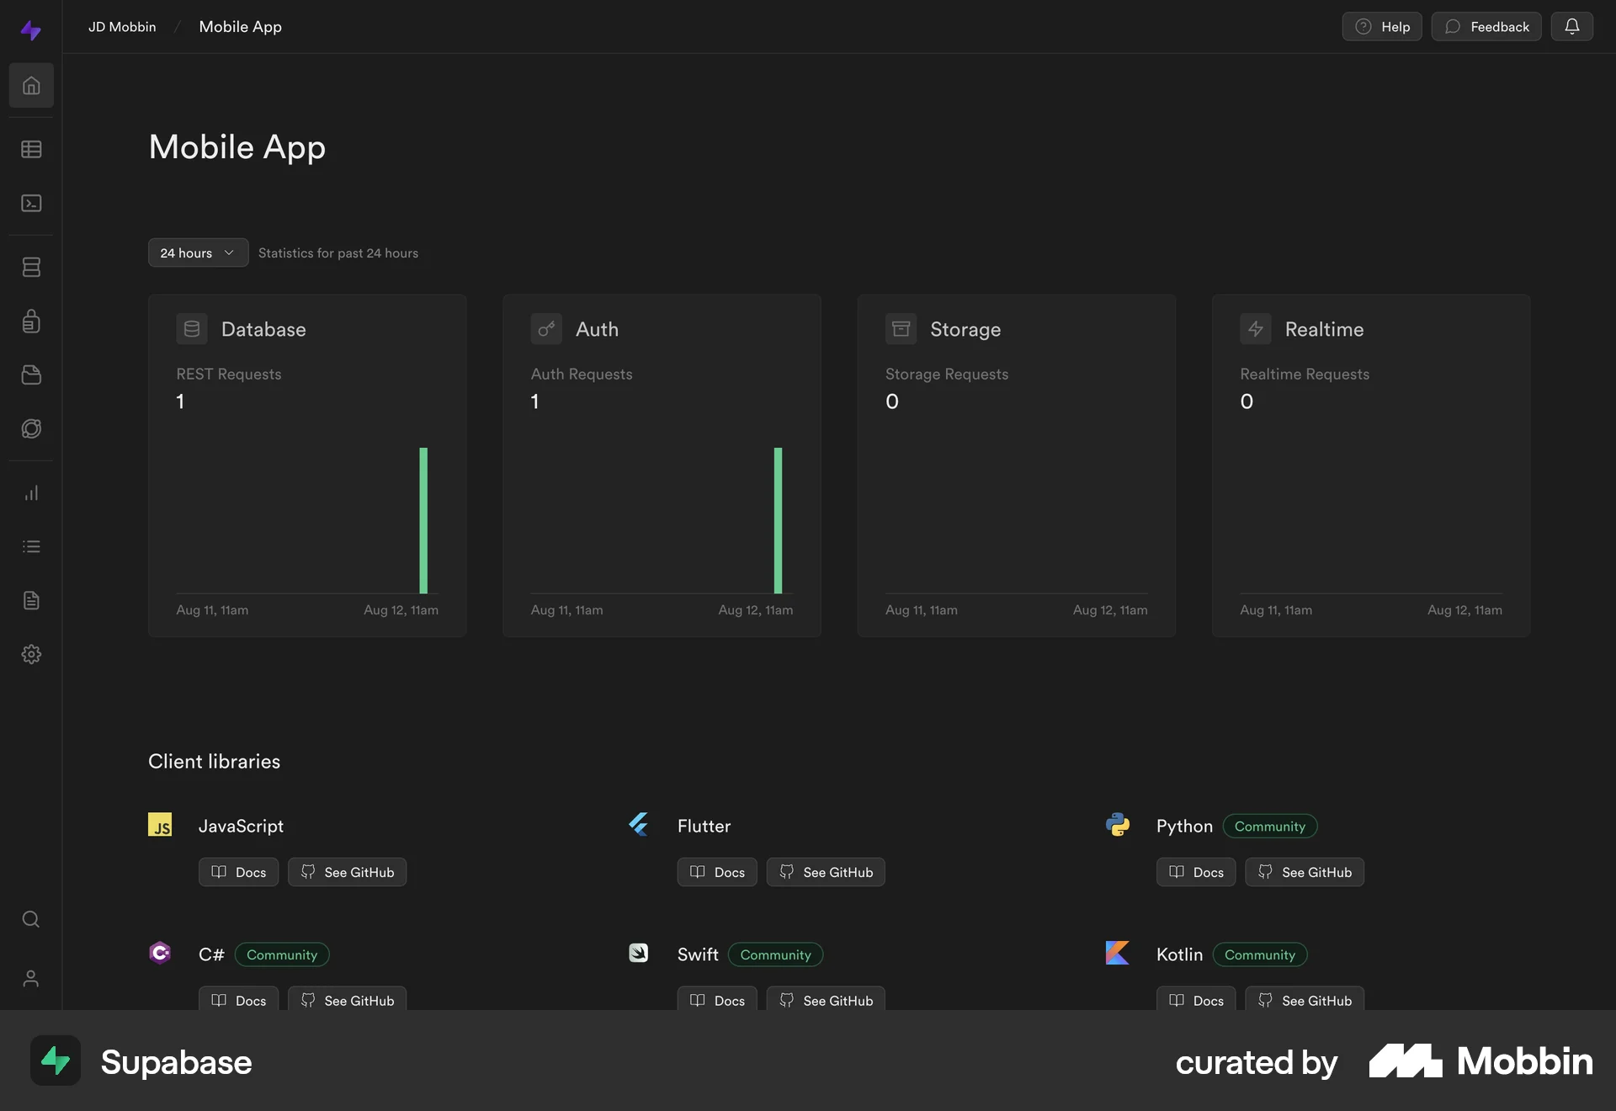Open the Edge Functions globe icon
Image resolution: width=1616 pixels, height=1111 pixels.
point(31,428)
